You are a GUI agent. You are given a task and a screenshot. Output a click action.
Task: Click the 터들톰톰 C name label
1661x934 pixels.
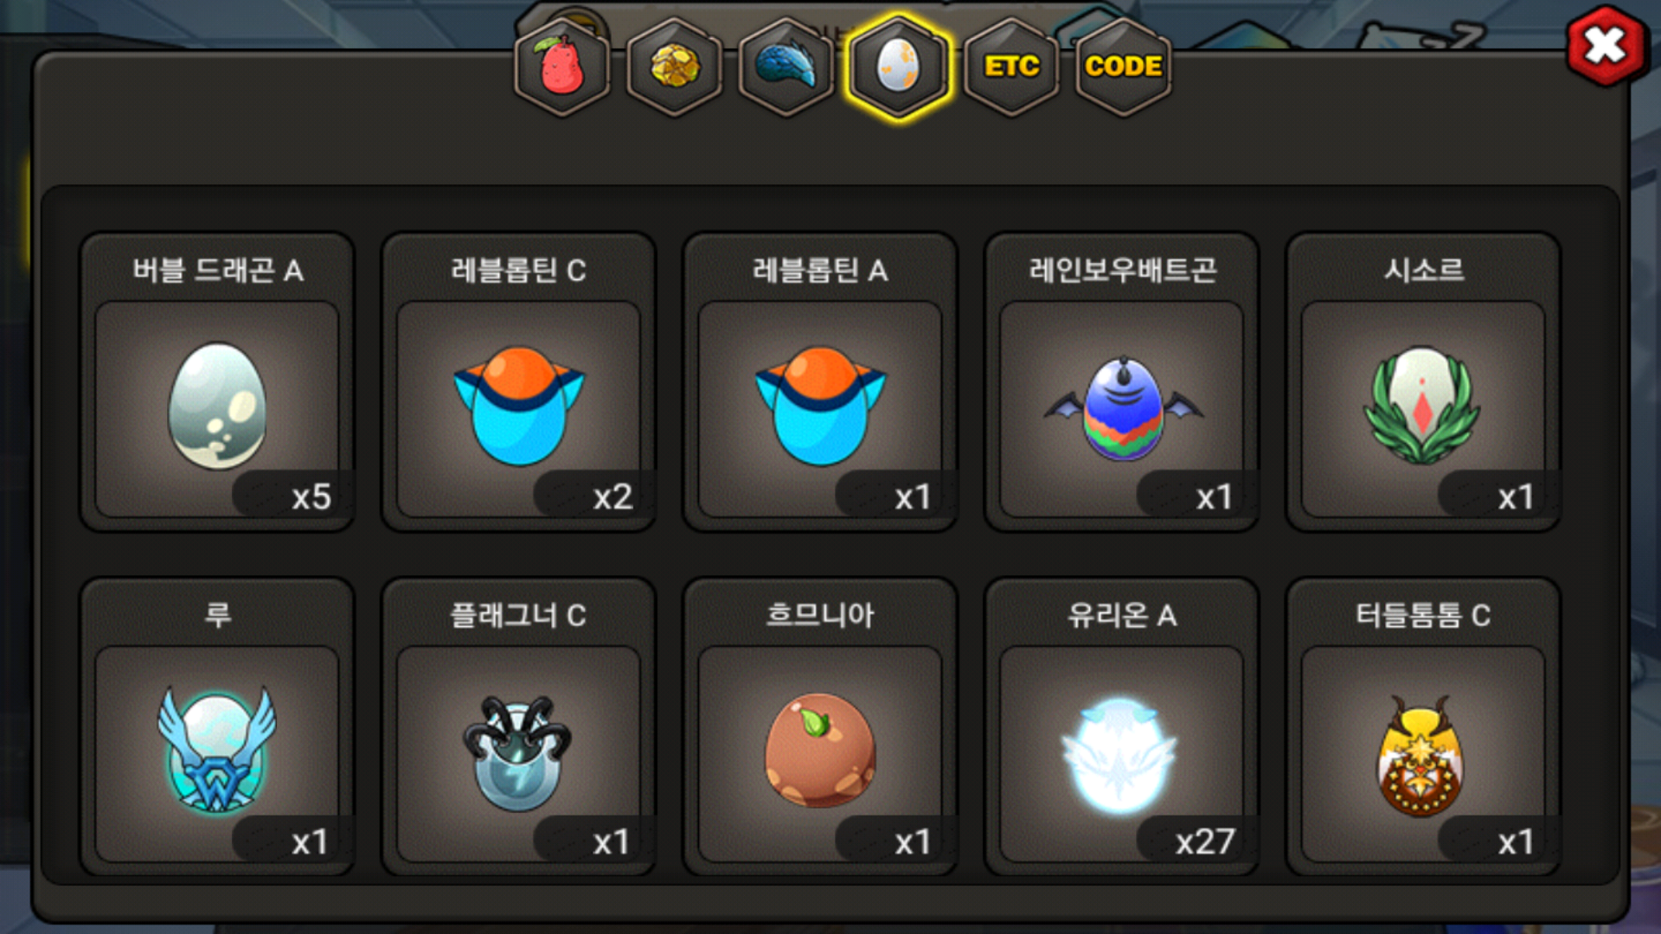tap(1423, 615)
